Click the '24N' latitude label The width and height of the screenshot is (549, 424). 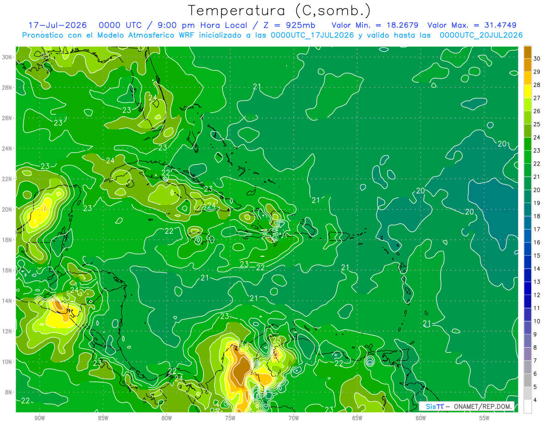click(x=7, y=149)
